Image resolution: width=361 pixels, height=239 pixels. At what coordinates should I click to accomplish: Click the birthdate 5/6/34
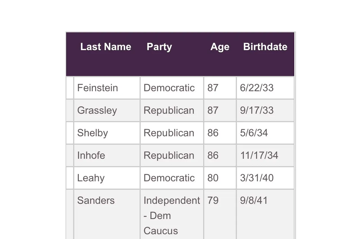tap(254, 133)
